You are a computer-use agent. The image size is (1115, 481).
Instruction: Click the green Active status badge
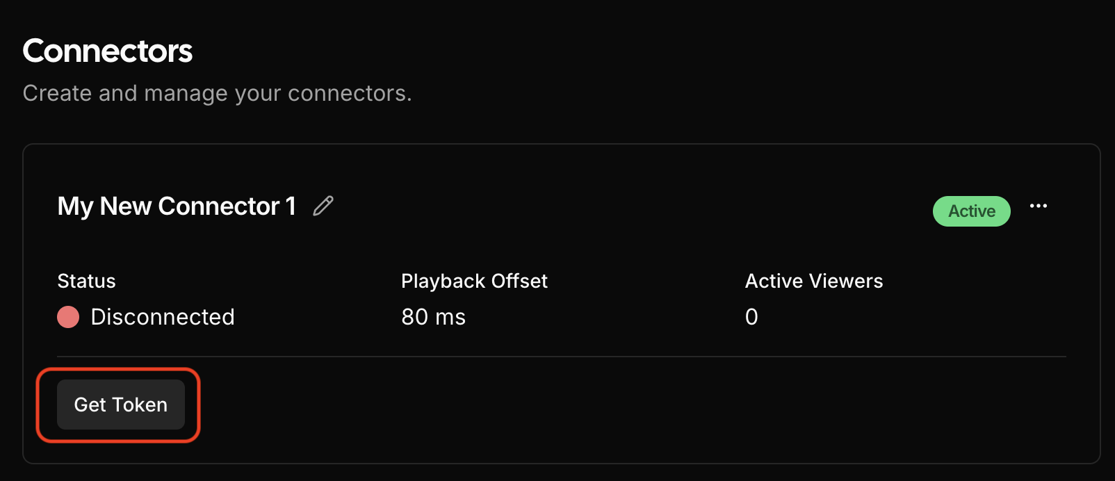coord(971,211)
